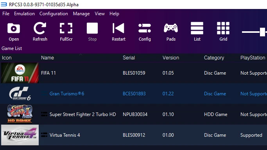Select the FIFA 11 game thumbnail
The width and height of the screenshot is (267, 150).
tap(20, 73)
